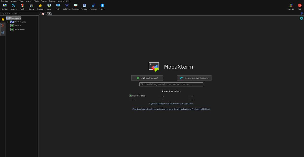Open the Games menu
This screenshot has width=304, height=157.
(x=44, y=1)
